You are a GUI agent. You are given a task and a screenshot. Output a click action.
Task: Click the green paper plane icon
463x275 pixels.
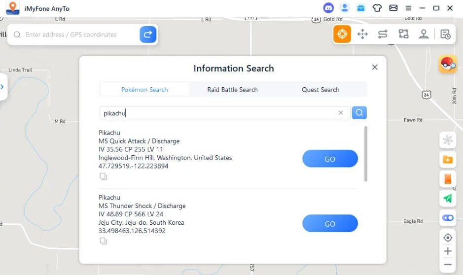pyautogui.click(x=448, y=198)
